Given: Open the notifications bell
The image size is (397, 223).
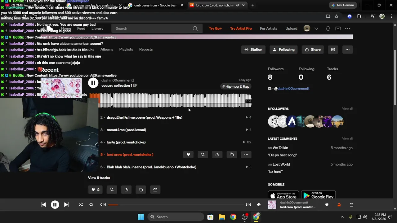Looking at the screenshot, I should 328,28.
